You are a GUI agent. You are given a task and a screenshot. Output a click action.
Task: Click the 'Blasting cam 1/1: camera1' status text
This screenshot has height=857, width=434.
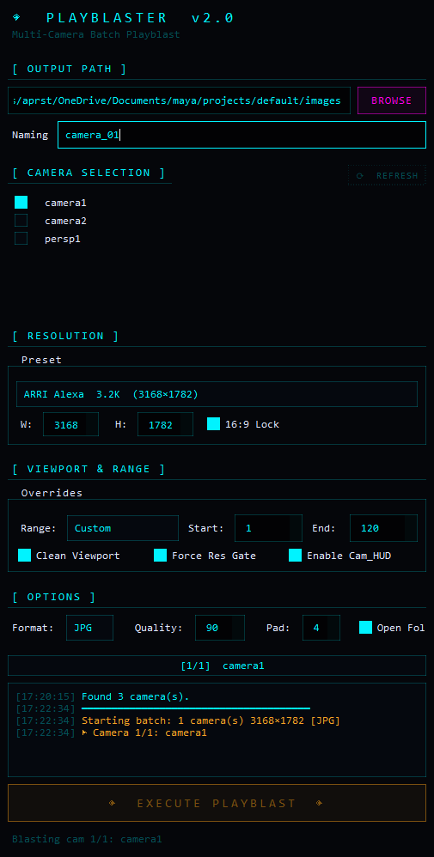coord(87,839)
